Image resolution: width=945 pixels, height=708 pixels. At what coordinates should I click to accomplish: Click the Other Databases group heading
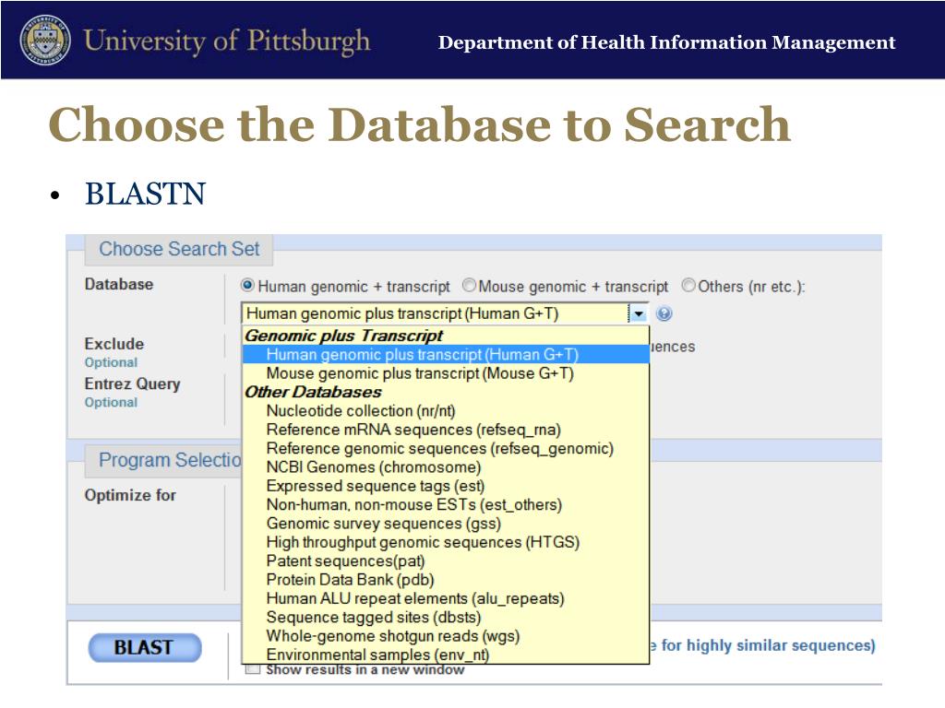(x=313, y=392)
